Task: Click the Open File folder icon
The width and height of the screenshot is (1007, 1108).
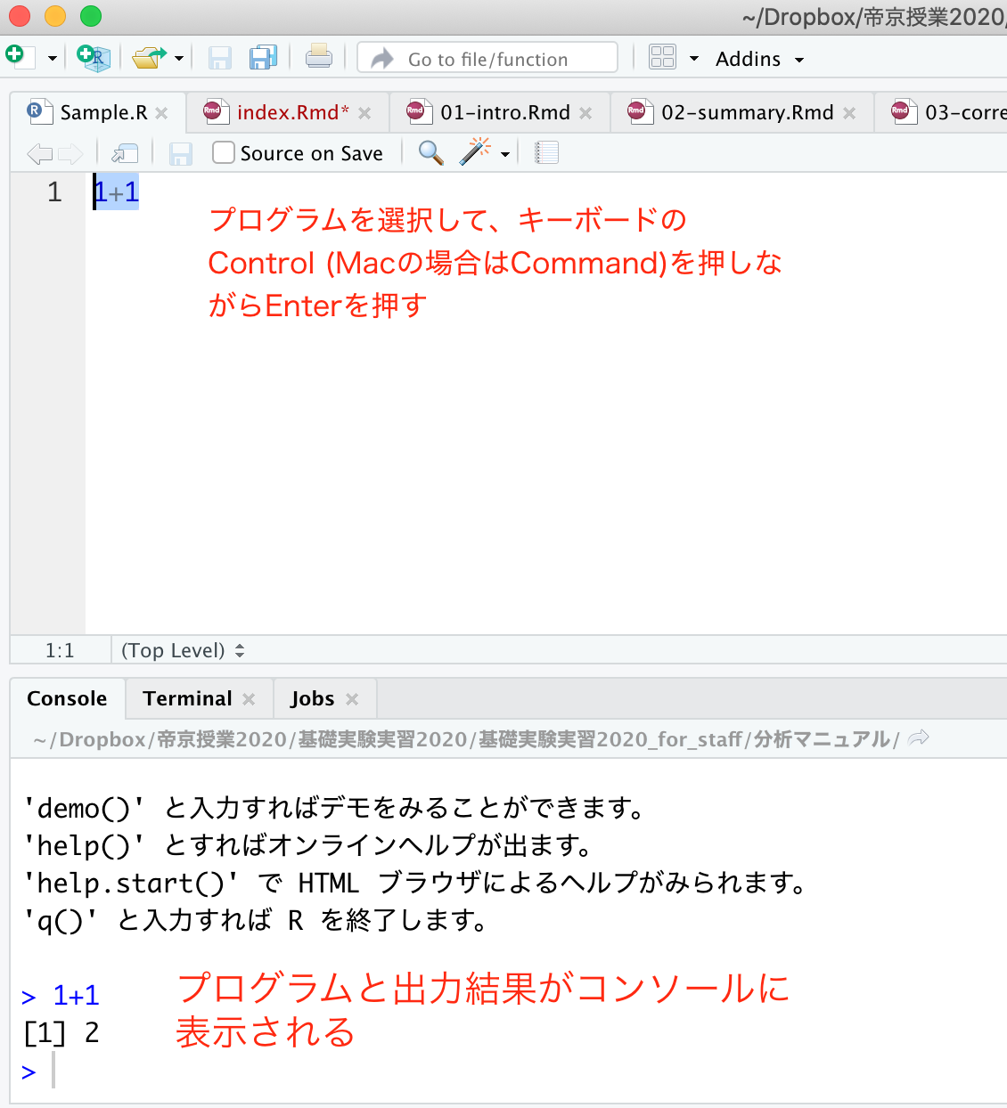Action: tap(148, 58)
